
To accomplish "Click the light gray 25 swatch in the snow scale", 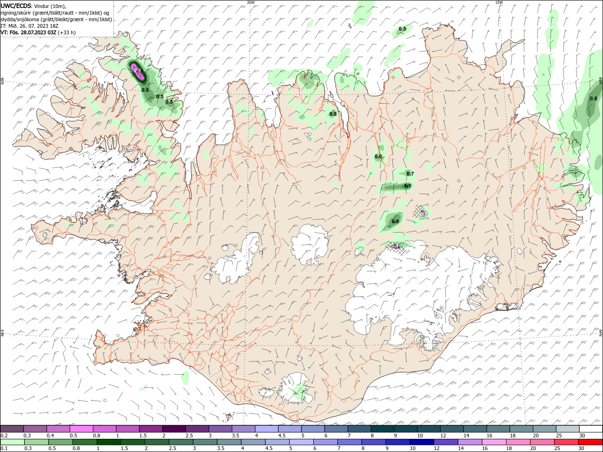I will (x=568, y=429).
